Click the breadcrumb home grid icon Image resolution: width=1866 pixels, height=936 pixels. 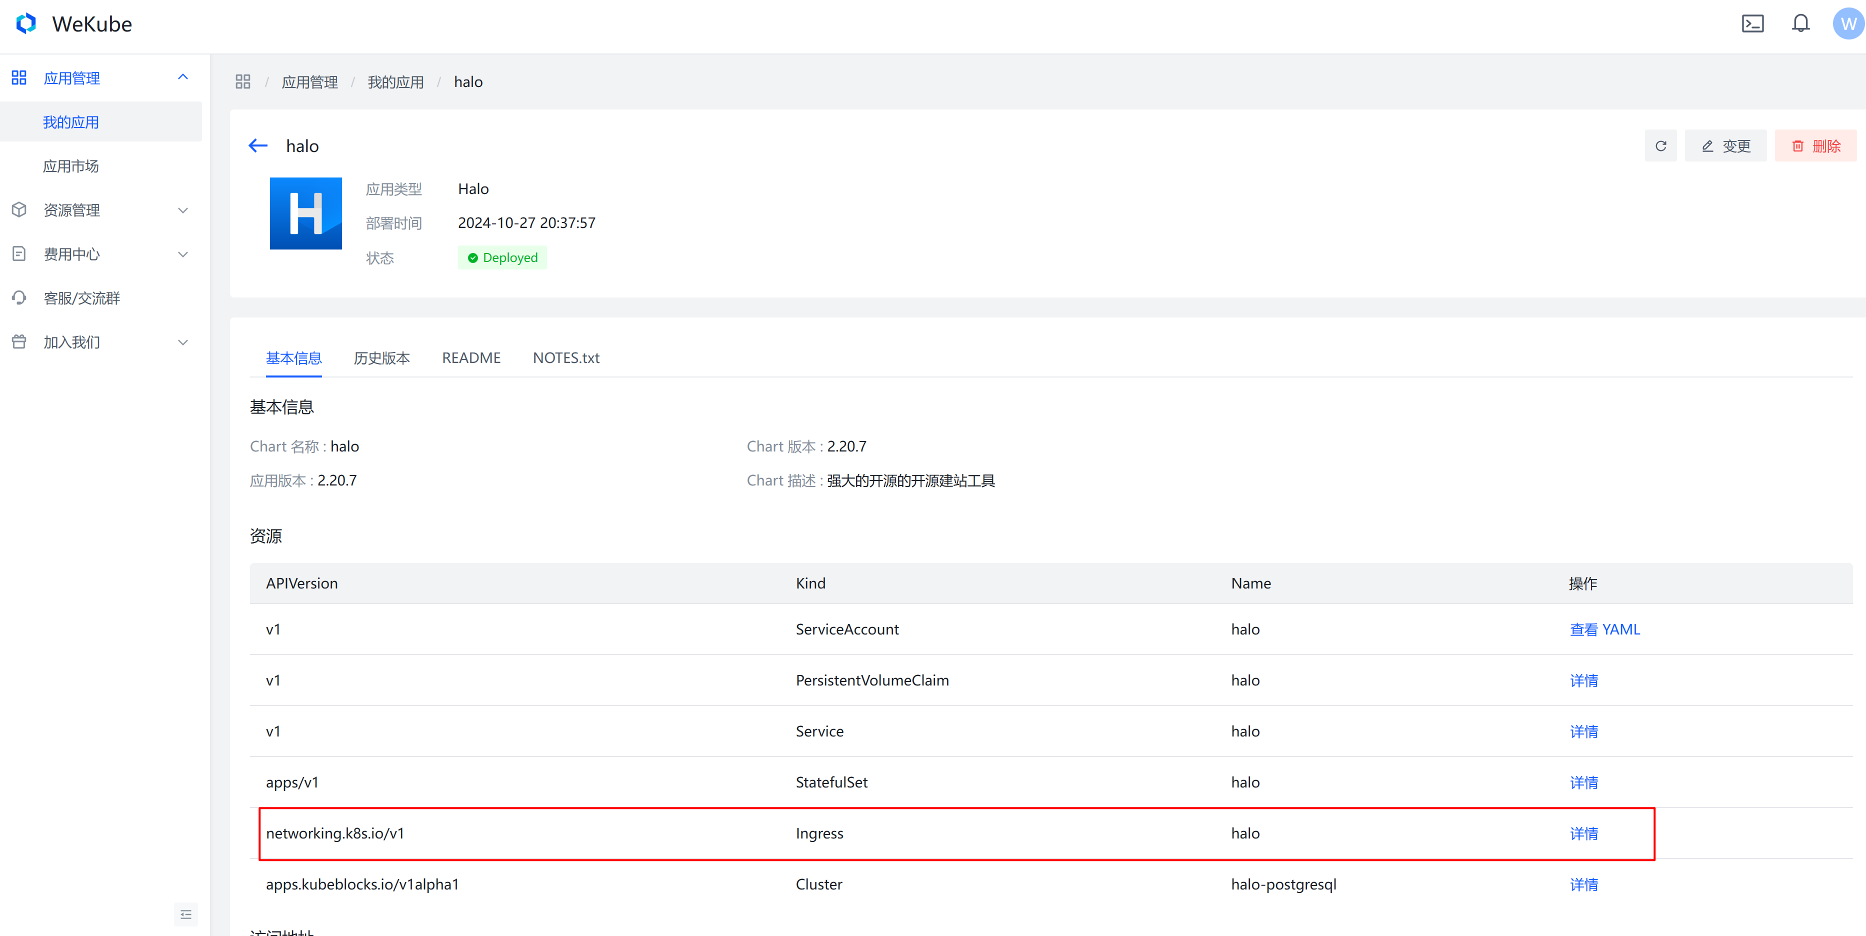point(242,82)
